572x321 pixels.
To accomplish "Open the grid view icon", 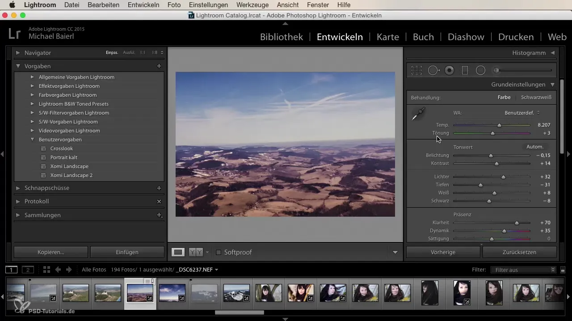I will click(46, 270).
